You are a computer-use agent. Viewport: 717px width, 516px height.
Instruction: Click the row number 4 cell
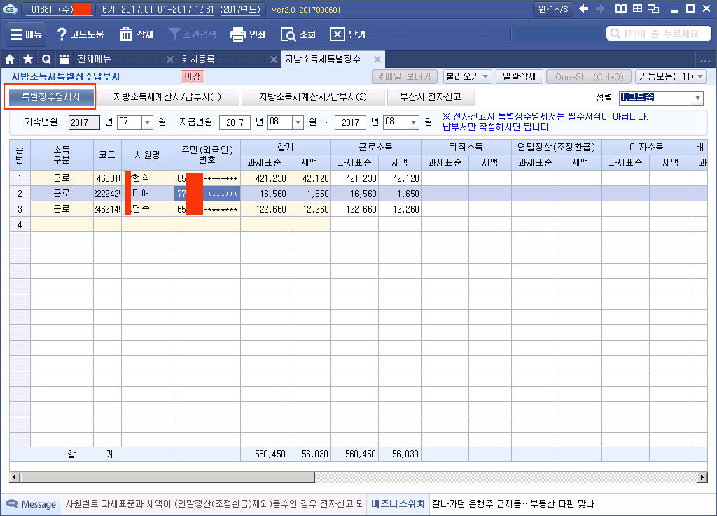(20, 224)
